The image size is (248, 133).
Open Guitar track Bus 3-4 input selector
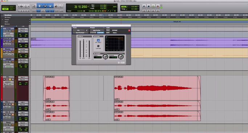tap(23, 29)
